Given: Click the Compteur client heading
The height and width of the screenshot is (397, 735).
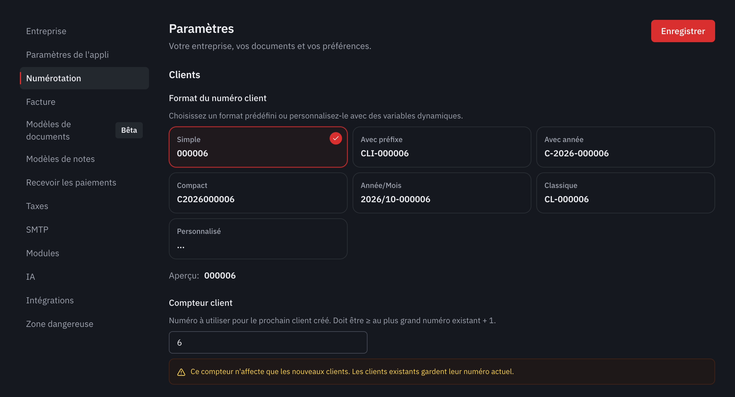Looking at the screenshot, I should (x=201, y=303).
